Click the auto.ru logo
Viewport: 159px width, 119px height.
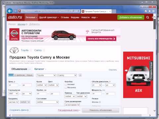click(15, 17)
